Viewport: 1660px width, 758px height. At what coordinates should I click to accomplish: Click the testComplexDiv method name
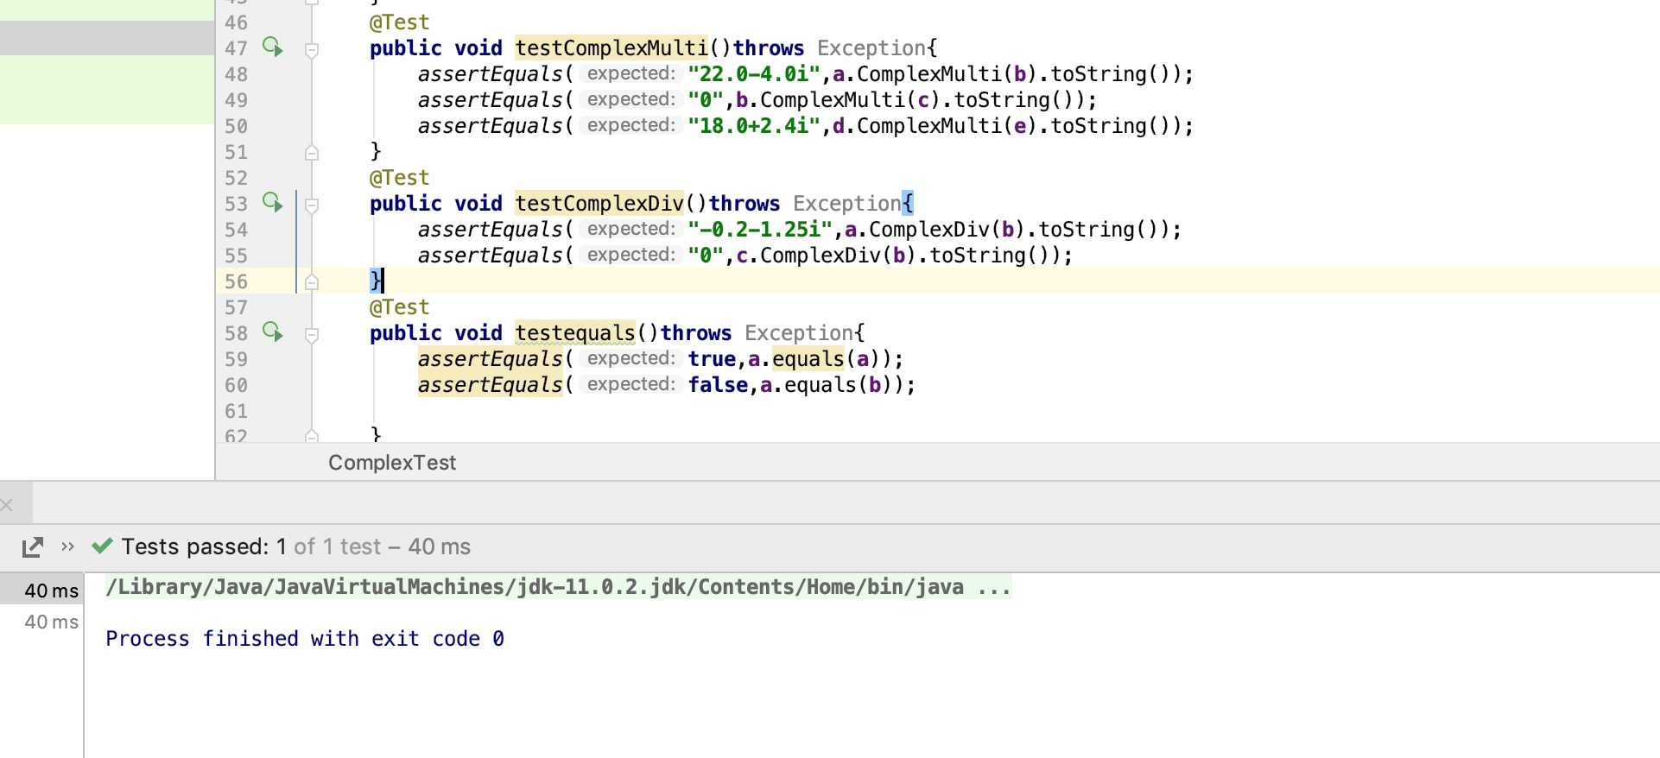tap(599, 203)
